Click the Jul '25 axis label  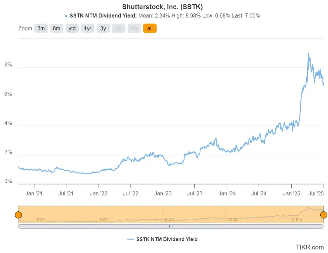[x=316, y=194]
